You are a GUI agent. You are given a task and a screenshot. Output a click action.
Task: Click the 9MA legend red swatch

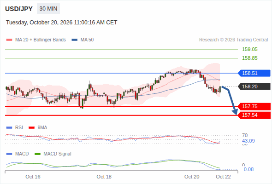[31, 128]
